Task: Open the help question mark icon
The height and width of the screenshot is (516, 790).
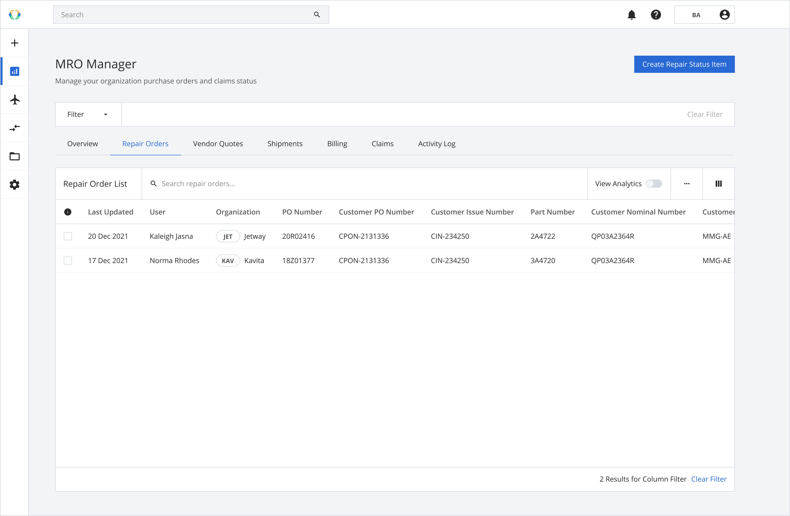Action: coord(656,15)
